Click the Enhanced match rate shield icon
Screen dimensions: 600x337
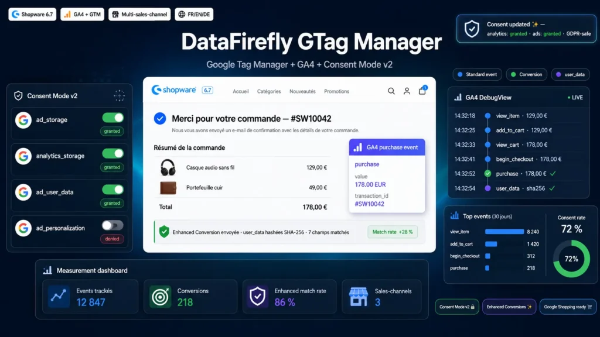coord(258,296)
